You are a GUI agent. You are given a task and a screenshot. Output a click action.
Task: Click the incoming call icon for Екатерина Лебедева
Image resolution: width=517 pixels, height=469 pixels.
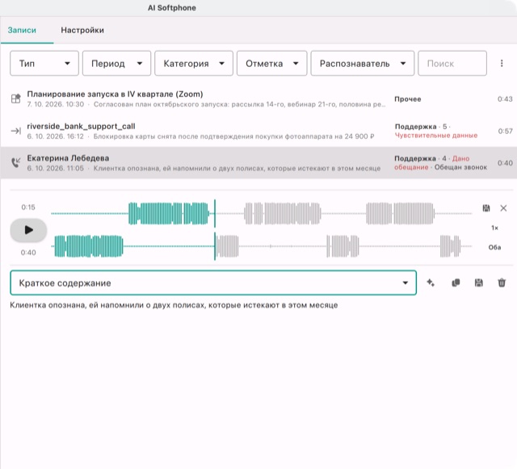16,162
